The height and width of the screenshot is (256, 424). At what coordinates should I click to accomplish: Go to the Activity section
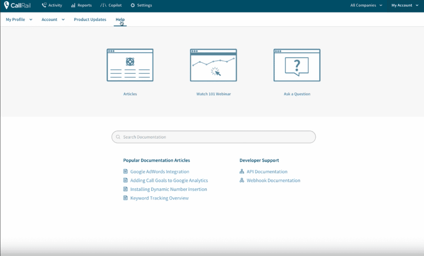[52, 5]
